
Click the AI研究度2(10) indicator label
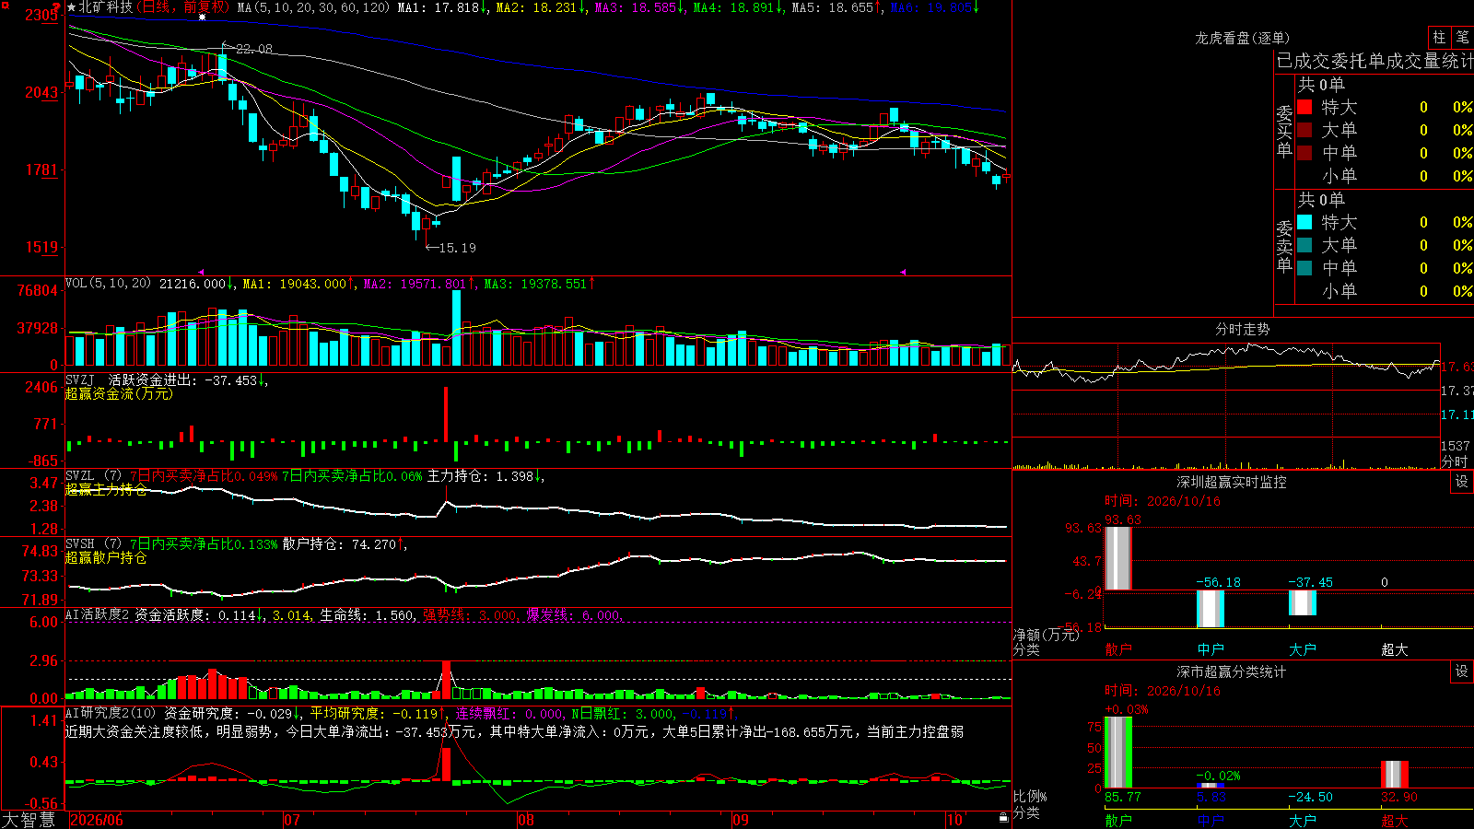pos(111,713)
